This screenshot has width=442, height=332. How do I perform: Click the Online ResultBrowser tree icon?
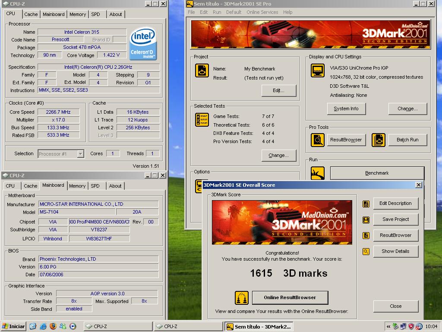(242, 298)
